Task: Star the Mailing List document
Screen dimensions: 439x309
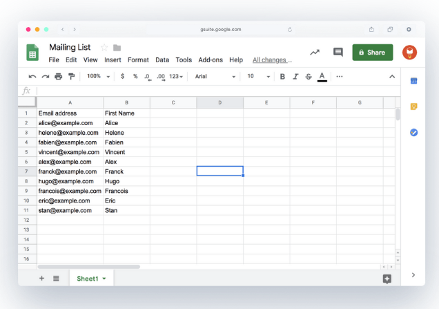Action: 104,48
